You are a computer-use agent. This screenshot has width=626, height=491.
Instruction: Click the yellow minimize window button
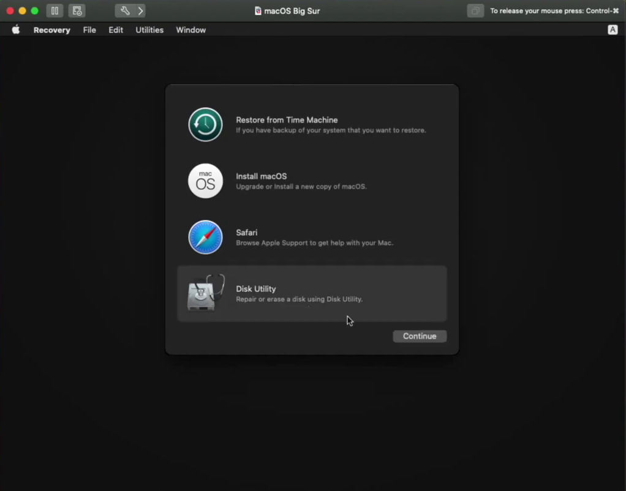[x=22, y=11]
